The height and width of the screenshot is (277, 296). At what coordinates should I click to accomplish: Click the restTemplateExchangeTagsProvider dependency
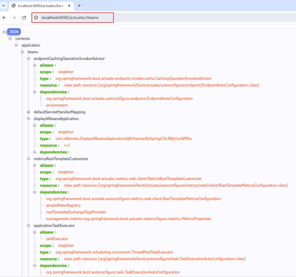click(x=76, y=212)
